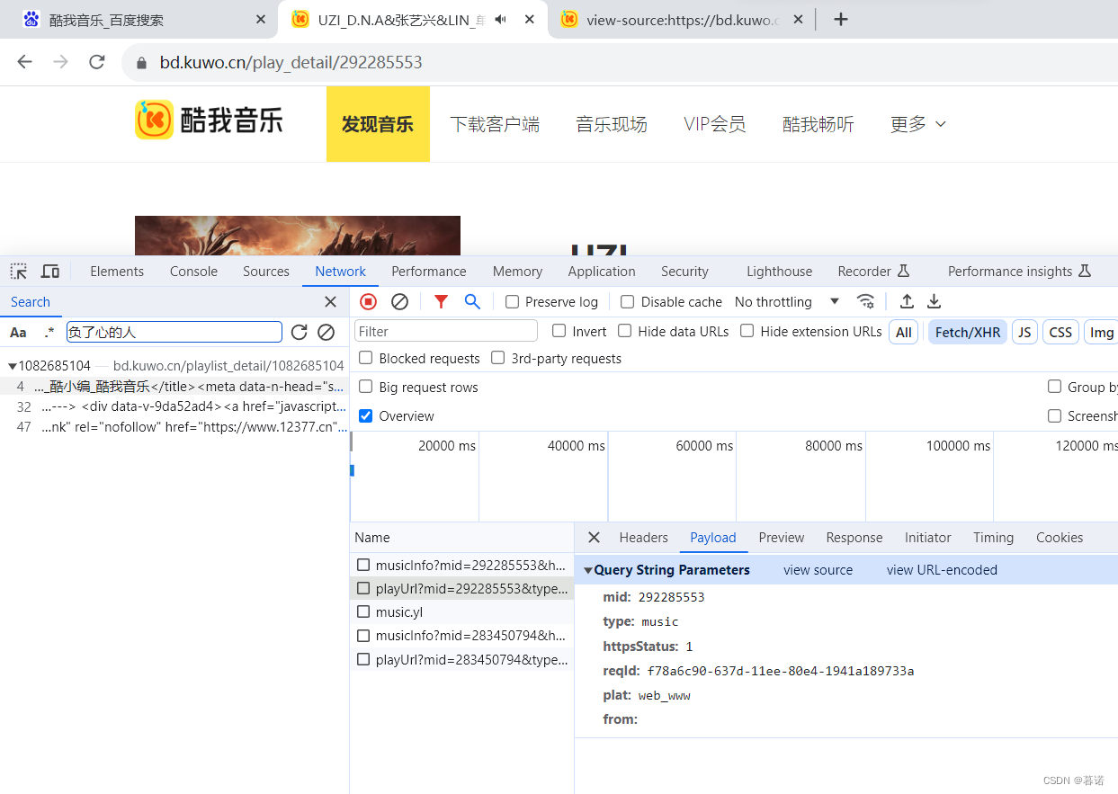Open network conditions wifi settings icon

pyautogui.click(x=865, y=302)
